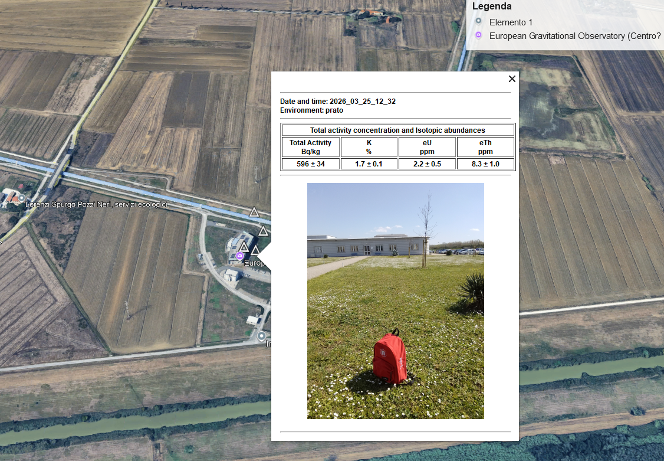
Task: Click the triangle marker directly above the purple marker
Action: coord(243,247)
